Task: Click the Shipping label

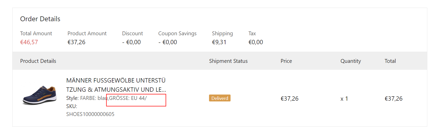Action: tap(222, 33)
